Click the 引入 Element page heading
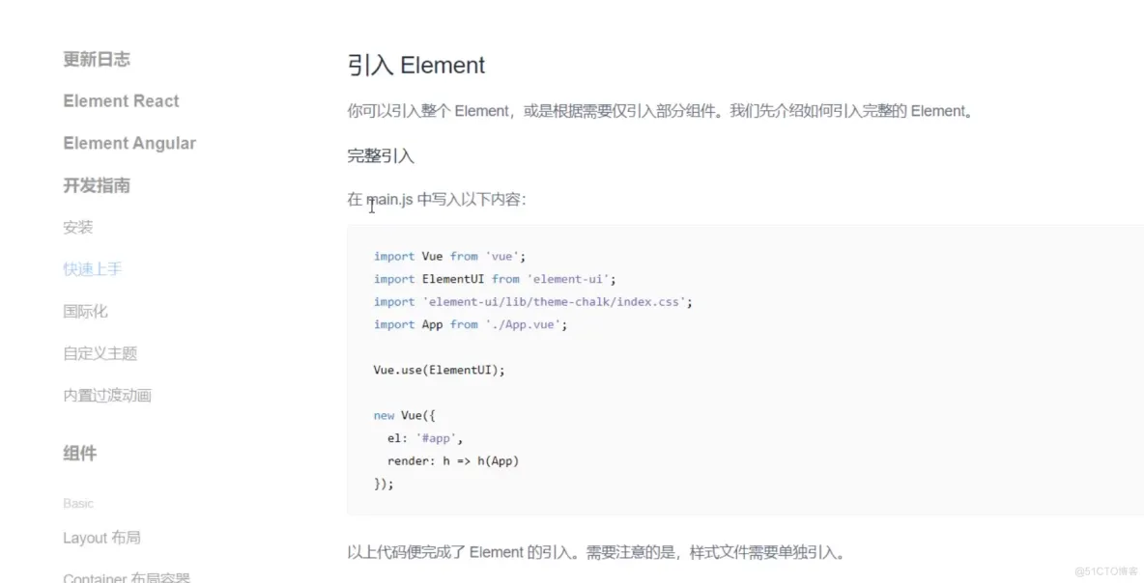The height and width of the screenshot is (583, 1144). (416, 65)
